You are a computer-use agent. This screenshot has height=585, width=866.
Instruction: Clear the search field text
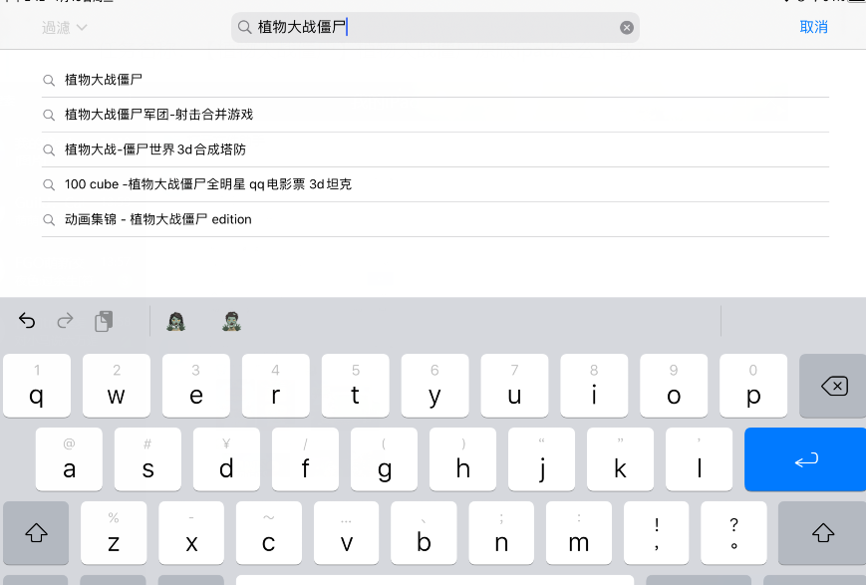[627, 28]
